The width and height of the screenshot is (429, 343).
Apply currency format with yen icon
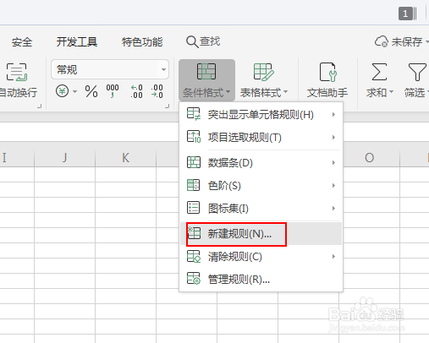62,91
